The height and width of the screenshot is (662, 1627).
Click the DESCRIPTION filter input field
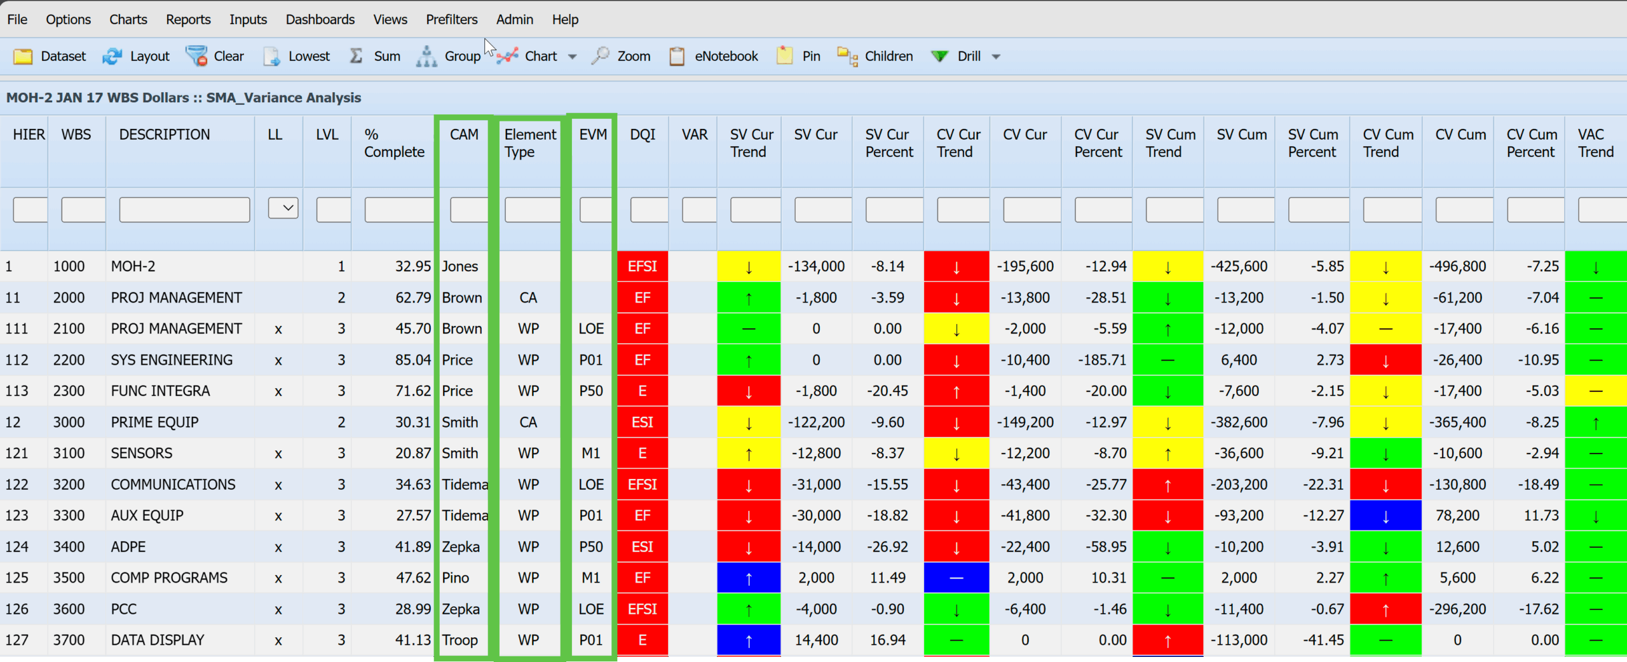click(184, 210)
